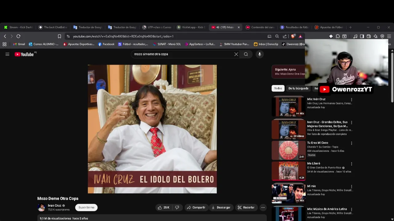
Task: Open the share icon in address bar
Action: point(285,36)
